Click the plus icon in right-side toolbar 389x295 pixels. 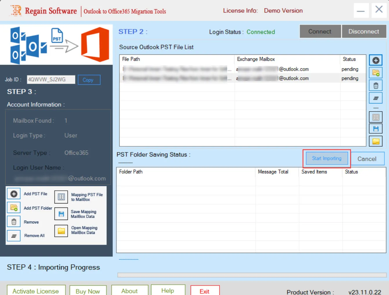tap(376, 60)
